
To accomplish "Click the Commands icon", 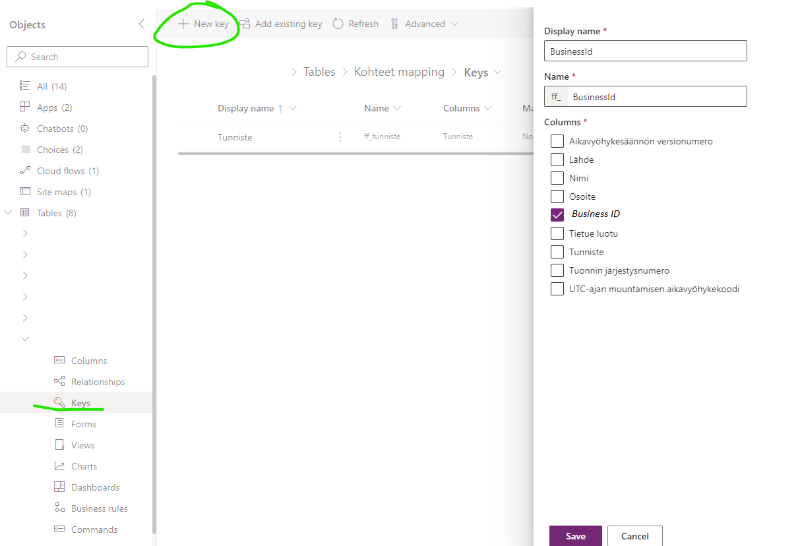I will (x=59, y=529).
